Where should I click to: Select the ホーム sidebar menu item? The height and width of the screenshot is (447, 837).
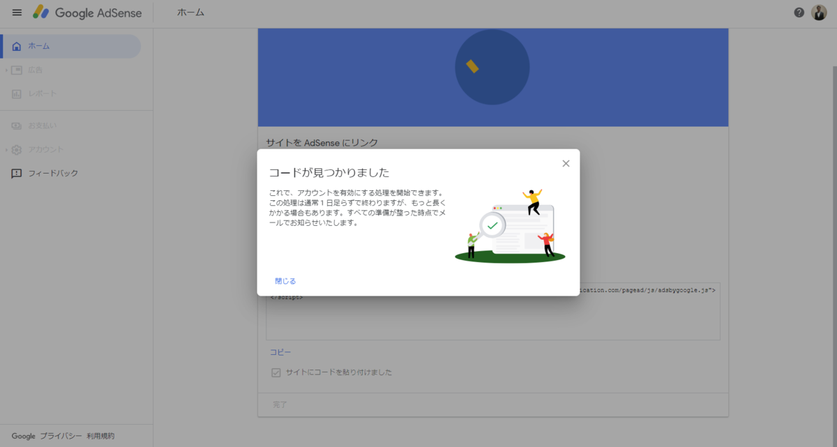(70, 46)
